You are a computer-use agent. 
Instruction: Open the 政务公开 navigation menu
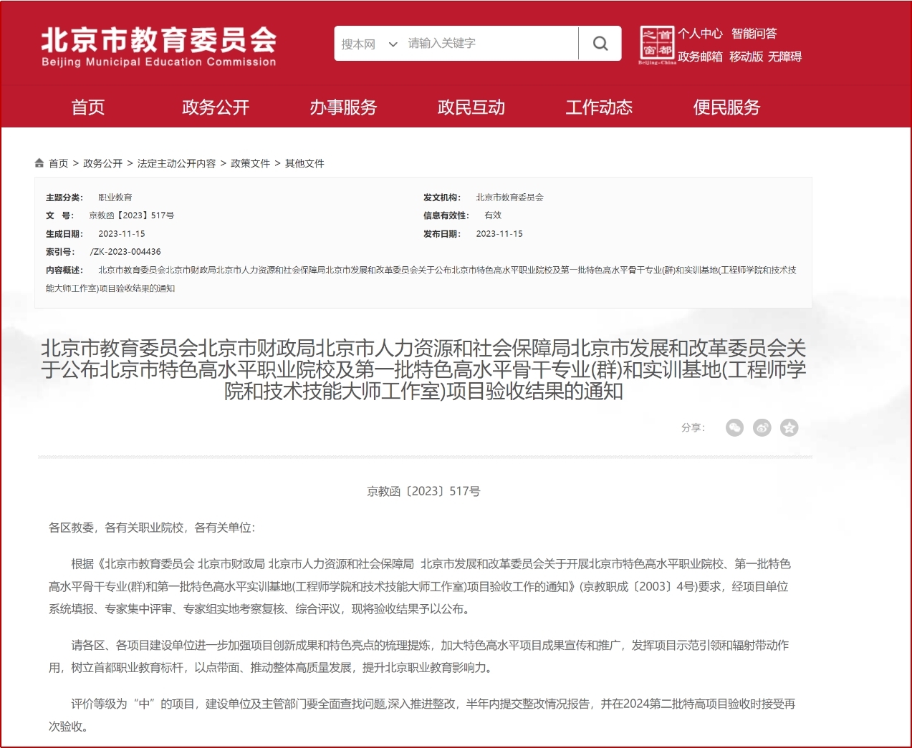(216, 107)
